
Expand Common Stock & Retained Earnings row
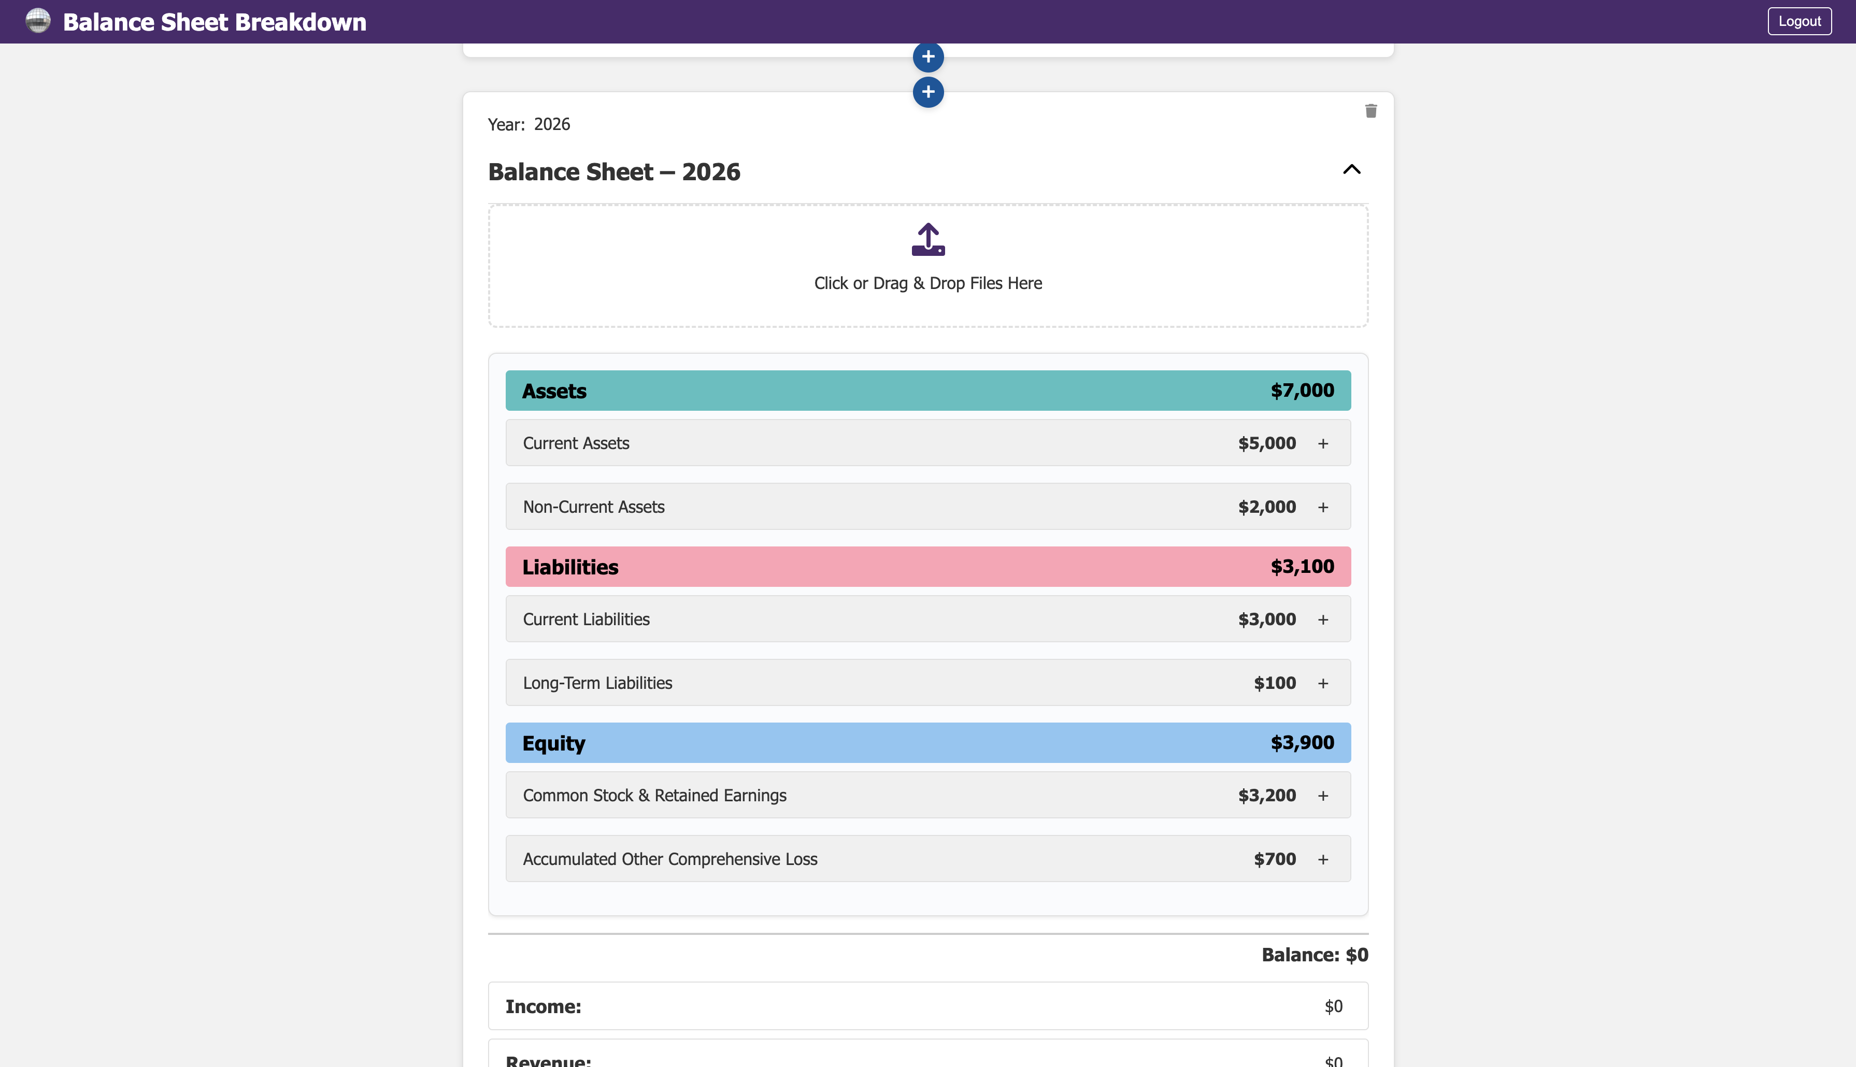[1322, 796]
